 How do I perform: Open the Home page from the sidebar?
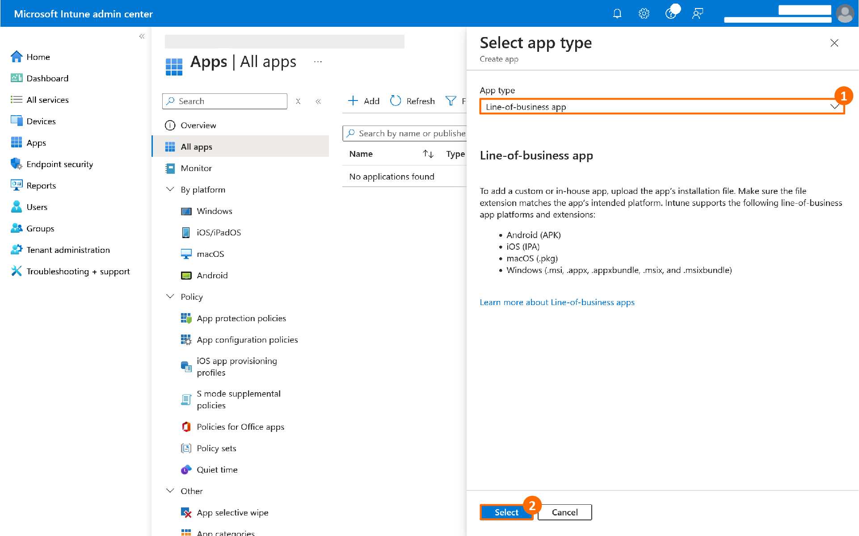click(x=38, y=57)
